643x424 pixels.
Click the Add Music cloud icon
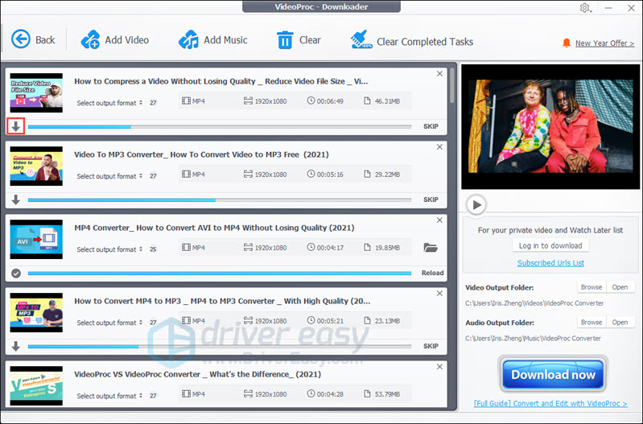coord(188,39)
